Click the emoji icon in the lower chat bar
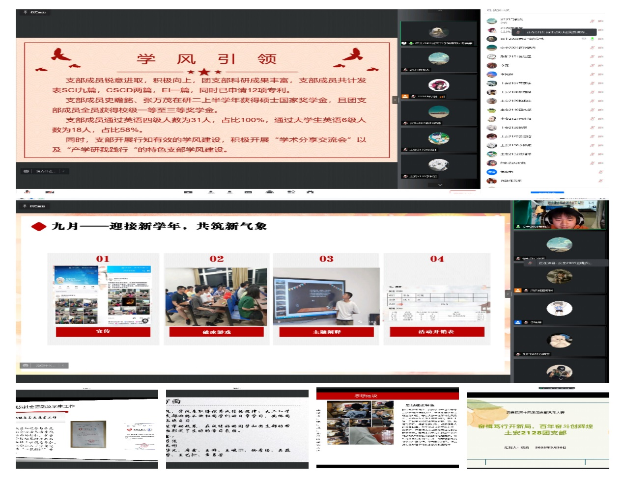This screenshot has height=478, width=625. (26, 366)
